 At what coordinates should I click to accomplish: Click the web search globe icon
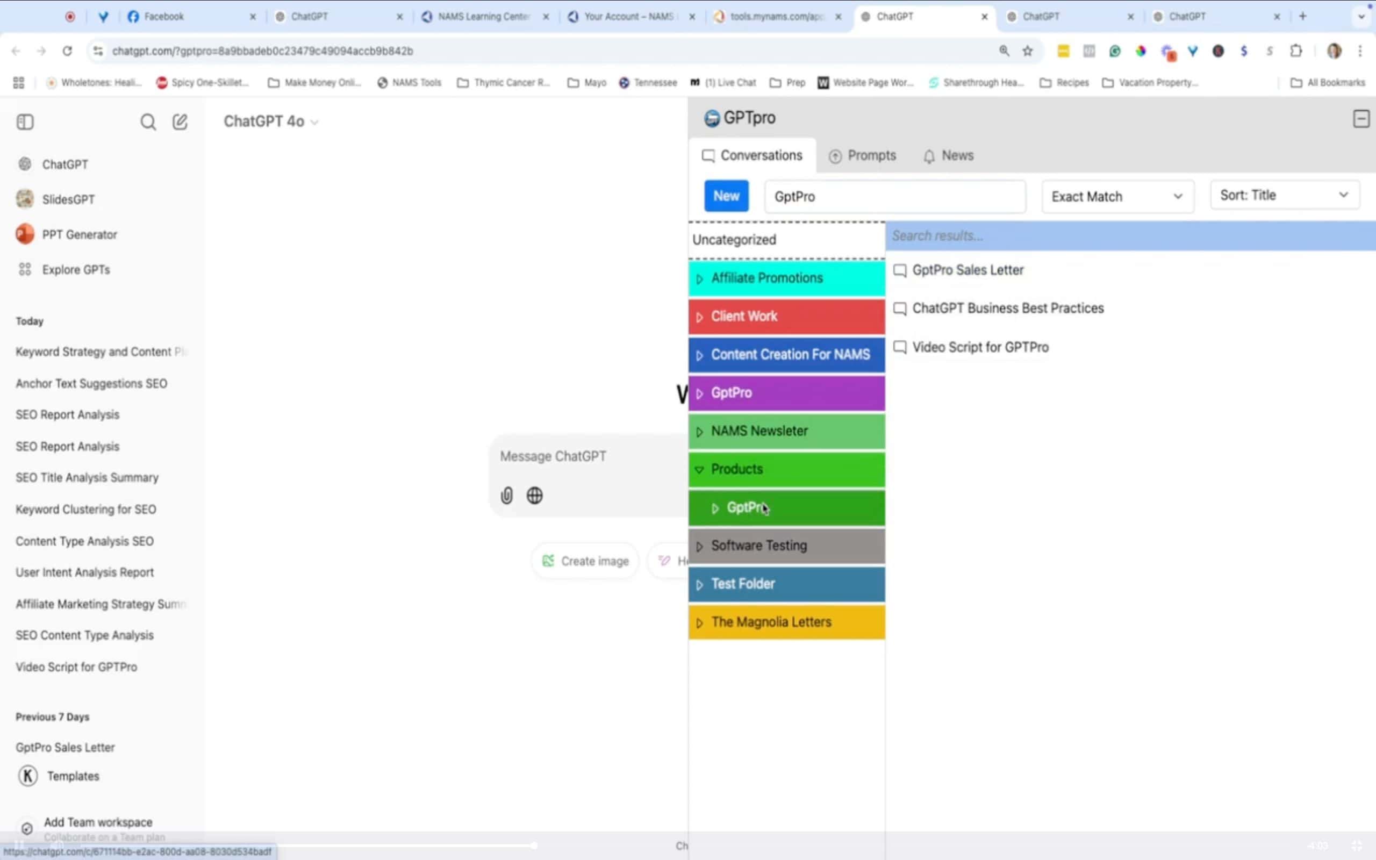[534, 496]
